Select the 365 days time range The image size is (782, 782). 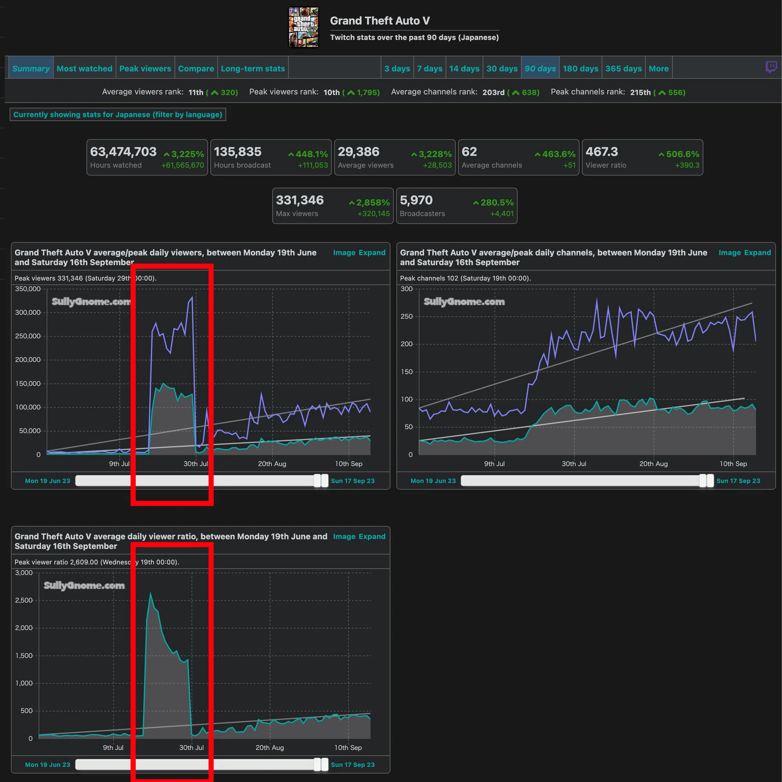point(623,68)
